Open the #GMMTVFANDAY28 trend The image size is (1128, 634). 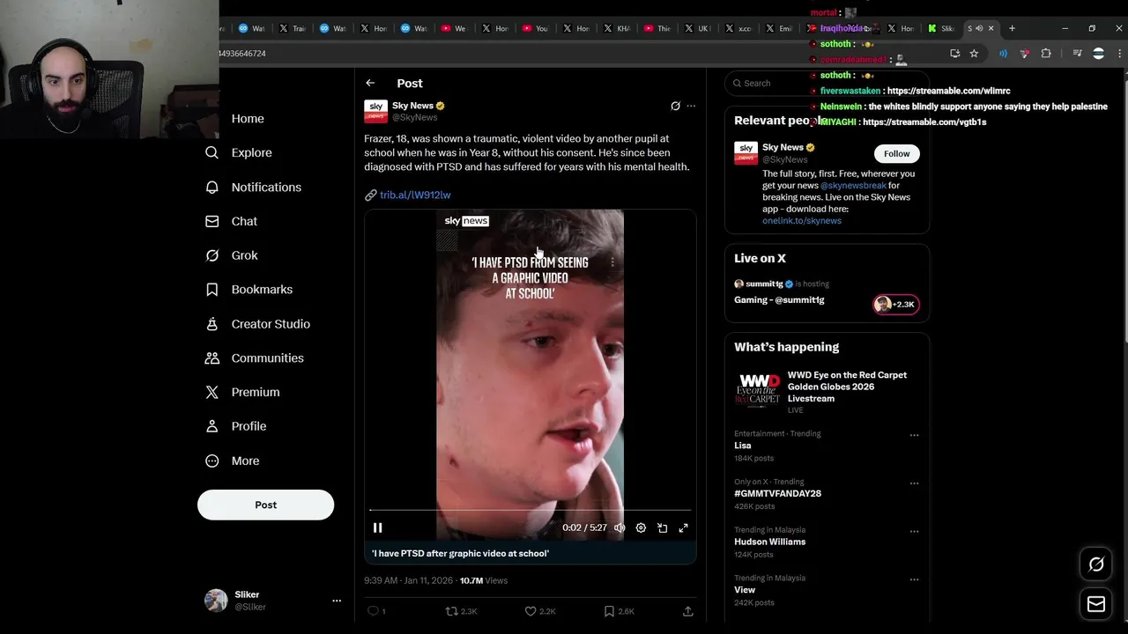[x=777, y=493]
